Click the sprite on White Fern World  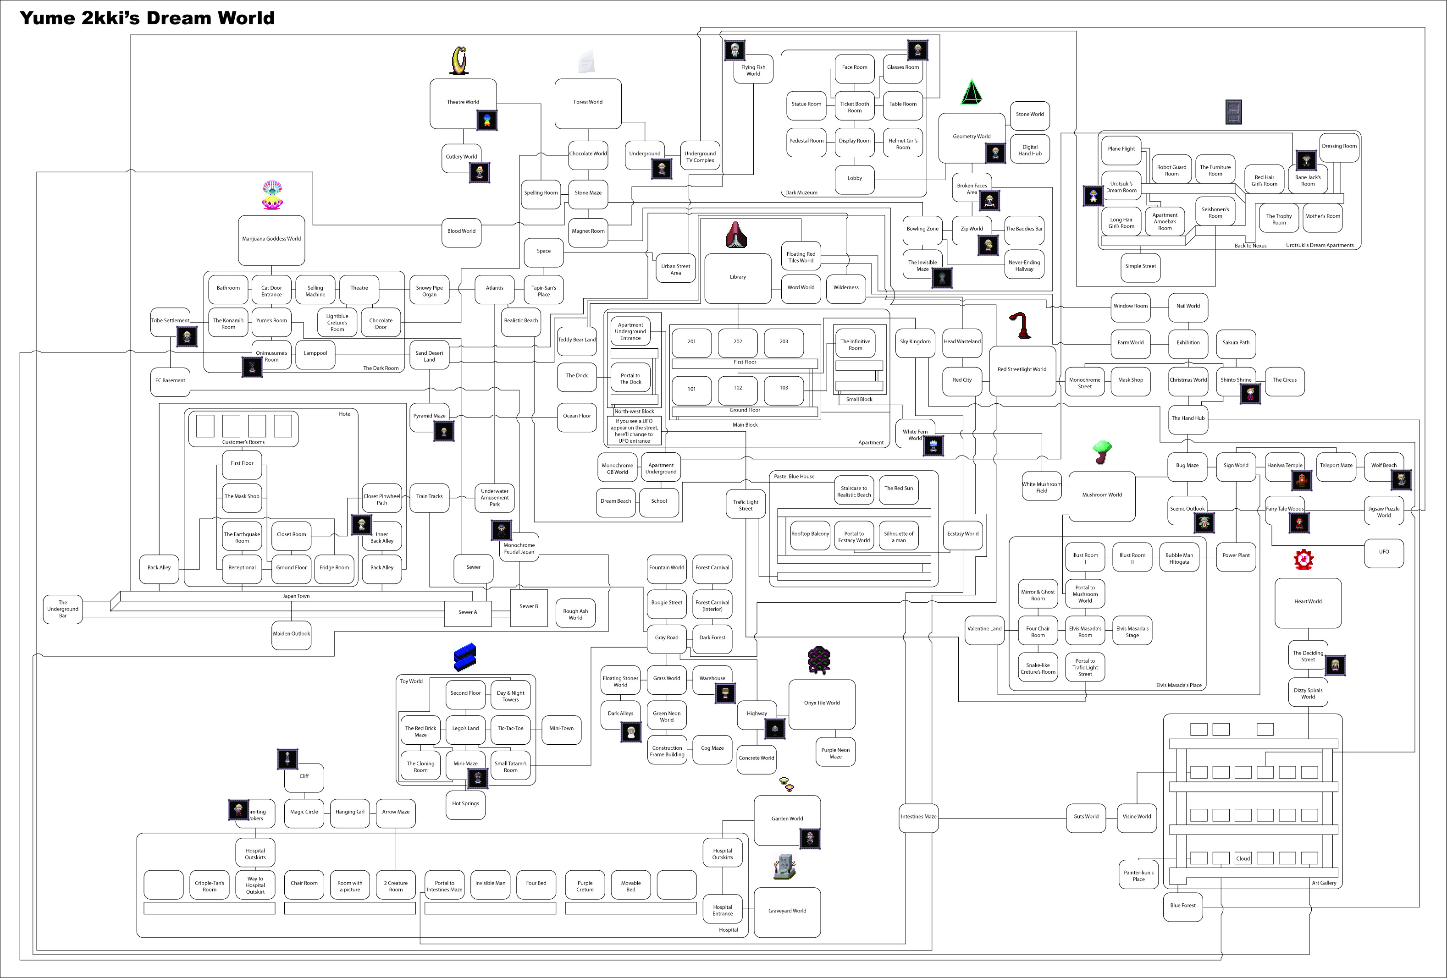point(933,445)
